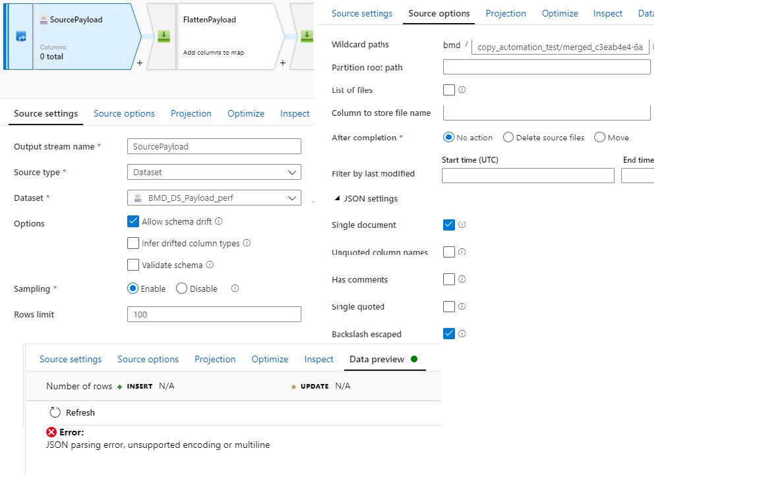Image resolution: width=759 pixels, height=494 pixels.
Task: Click the plus icon after SourcePayload node
Action: pos(140,63)
